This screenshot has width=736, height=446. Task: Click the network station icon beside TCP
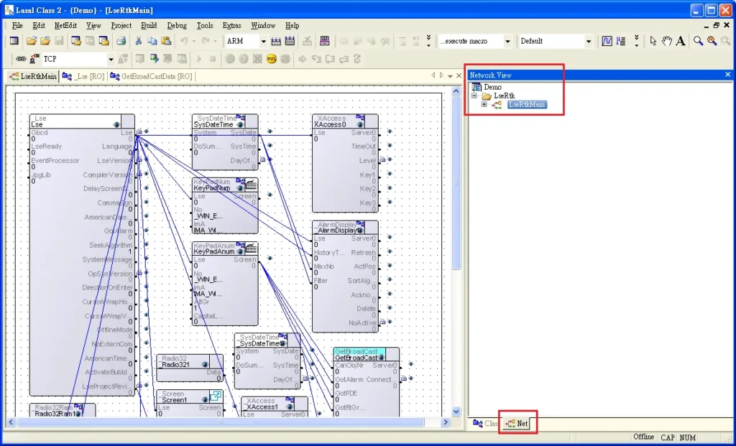point(34,59)
